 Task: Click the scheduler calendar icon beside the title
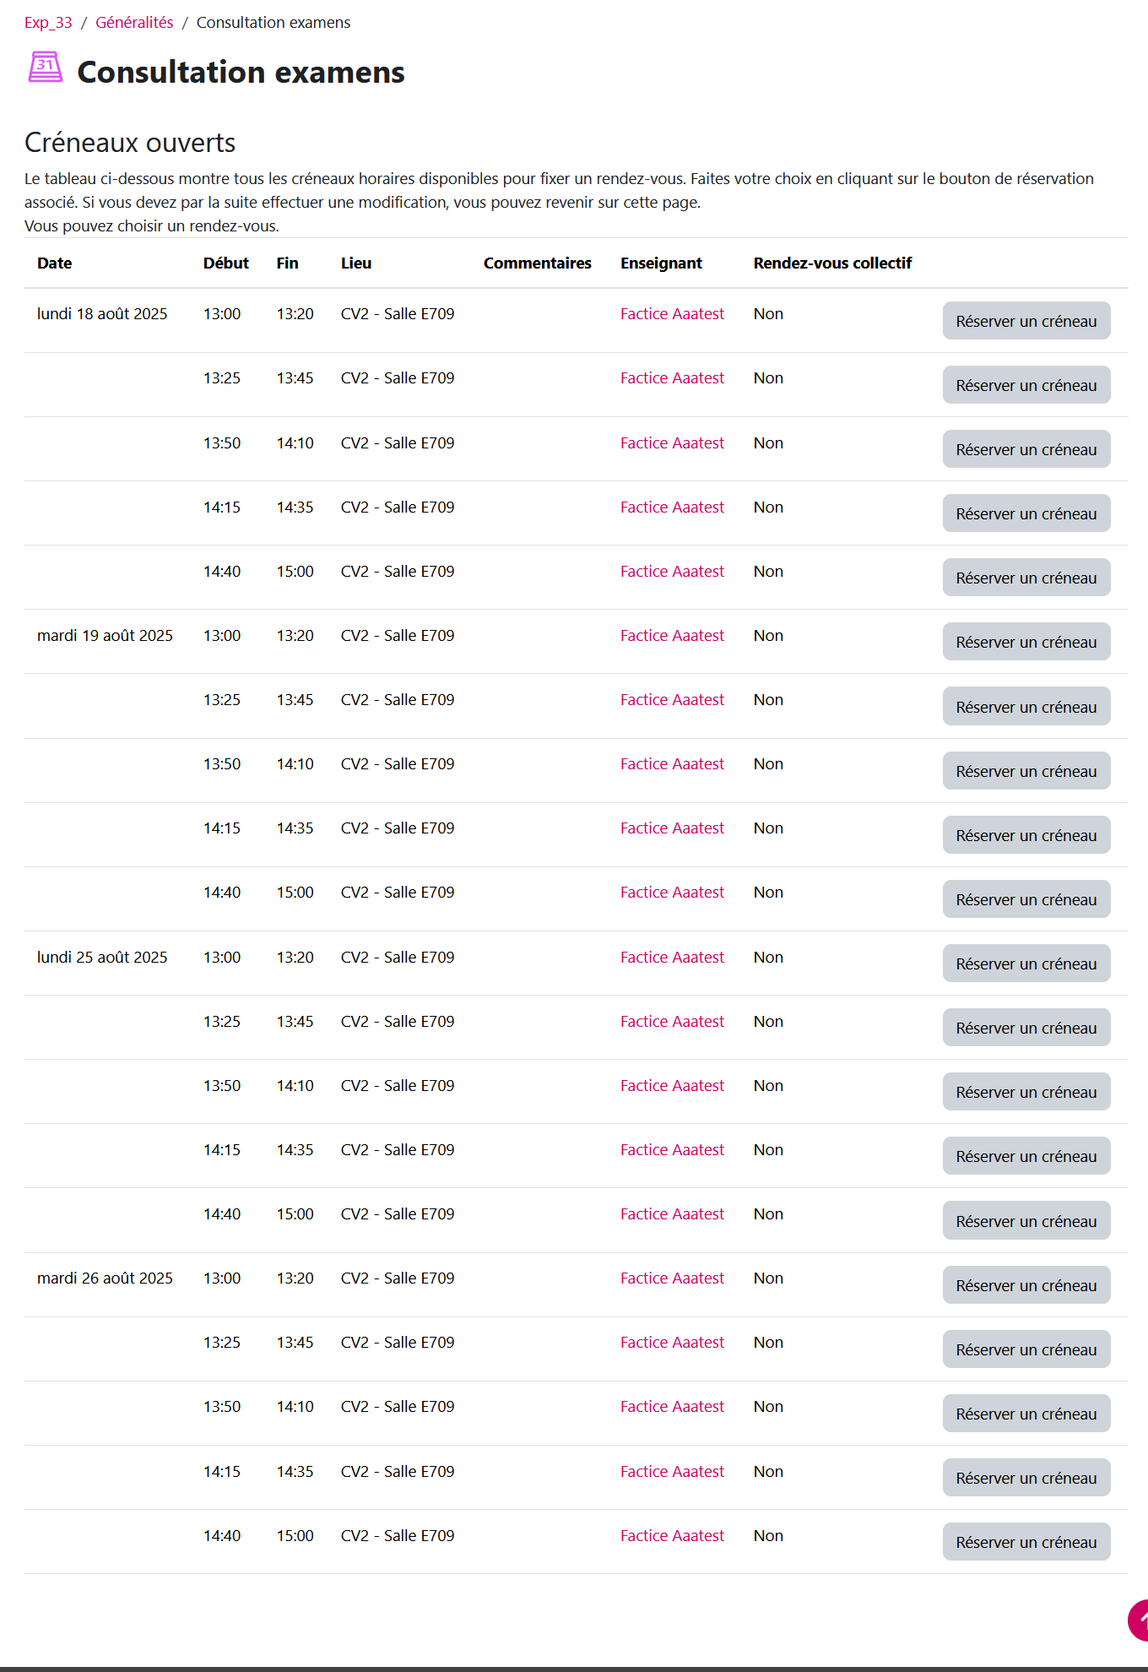[46, 68]
